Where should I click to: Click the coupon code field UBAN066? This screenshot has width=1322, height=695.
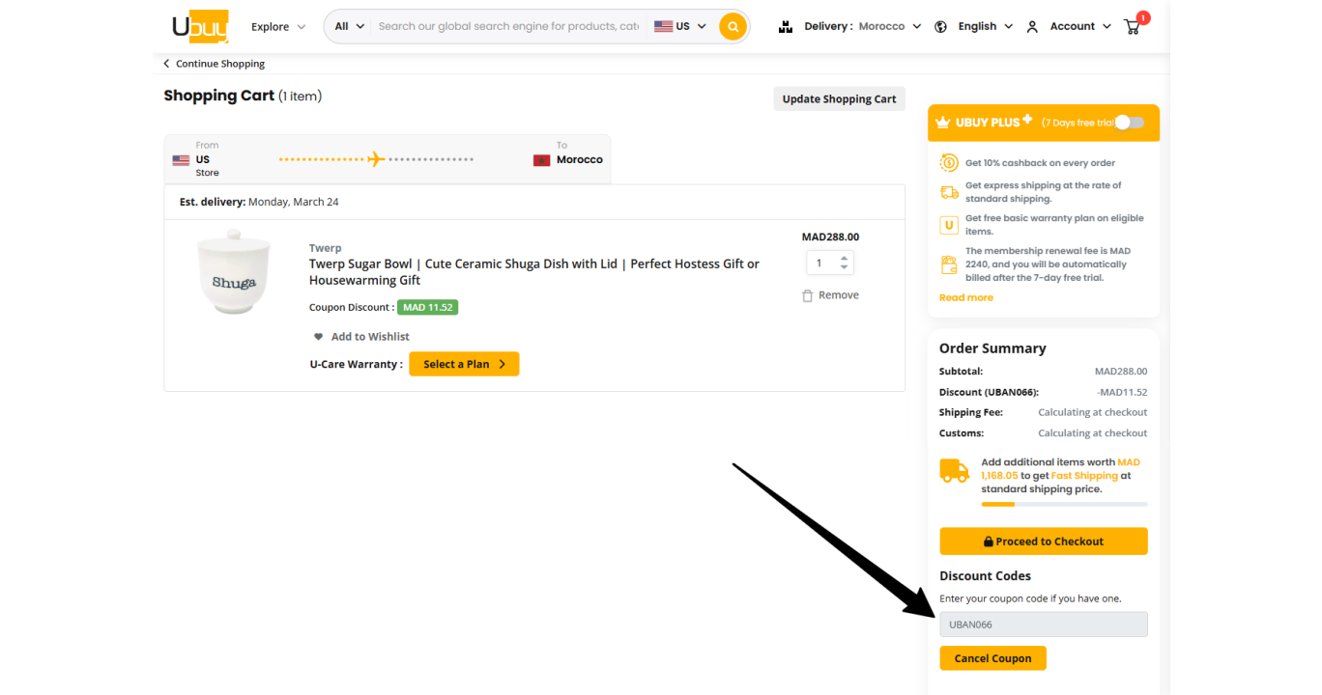[x=1044, y=625]
